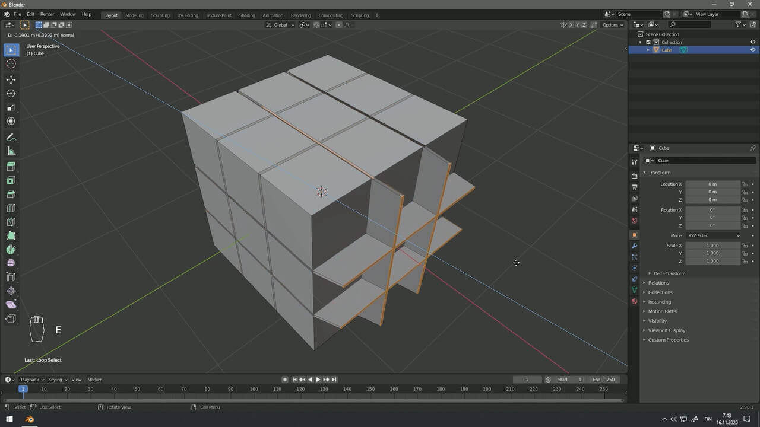Pick the Loop Cut tool
This screenshot has height=427, width=760.
pos(11,208)
